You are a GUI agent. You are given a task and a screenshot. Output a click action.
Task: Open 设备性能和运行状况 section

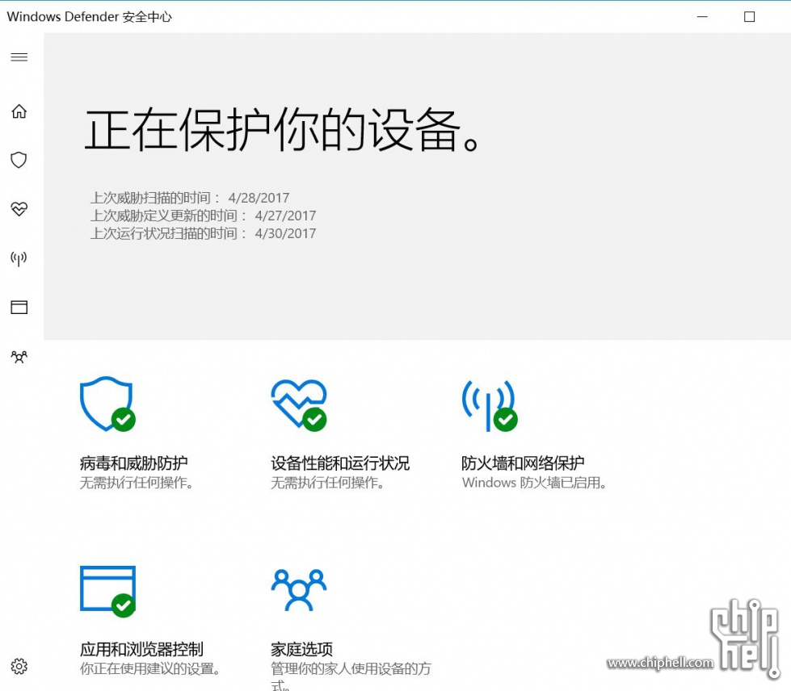coord(340,463)
